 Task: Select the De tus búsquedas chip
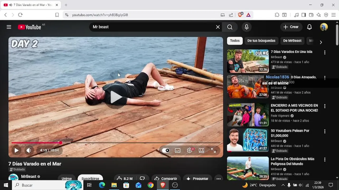point(261,41)
